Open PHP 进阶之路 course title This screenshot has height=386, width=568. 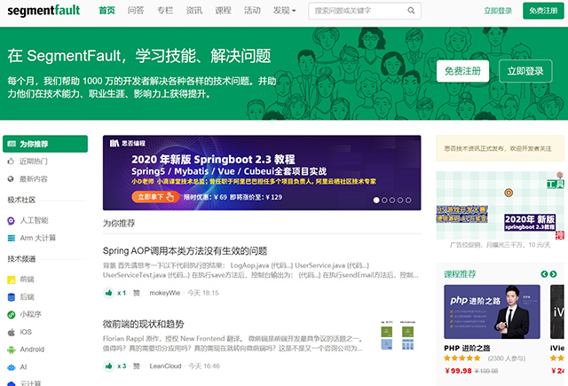(467, 348)
